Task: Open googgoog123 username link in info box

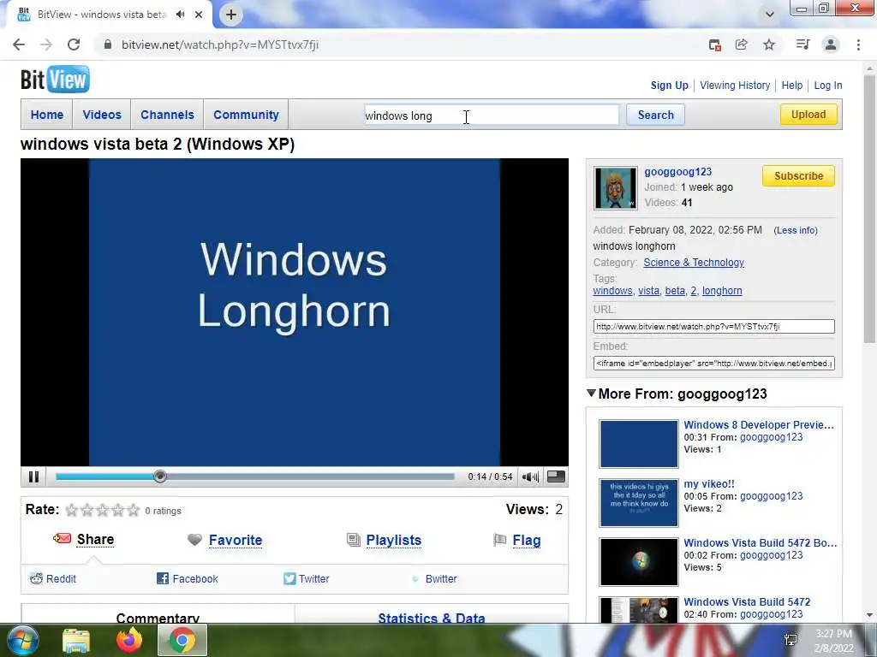Action: coord(678,171)
